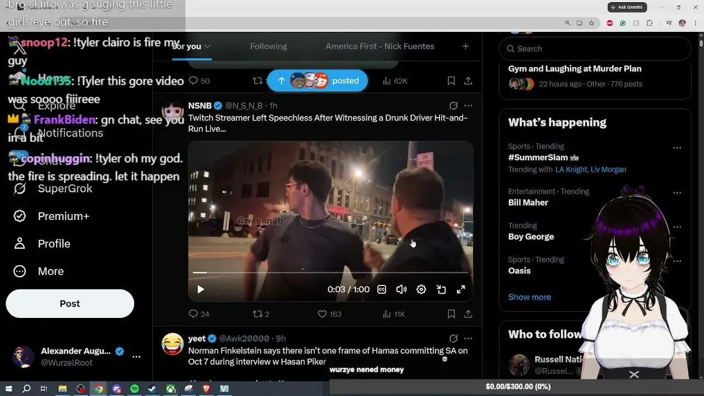Reply to the top post with 50 comments

coord(199,81)
